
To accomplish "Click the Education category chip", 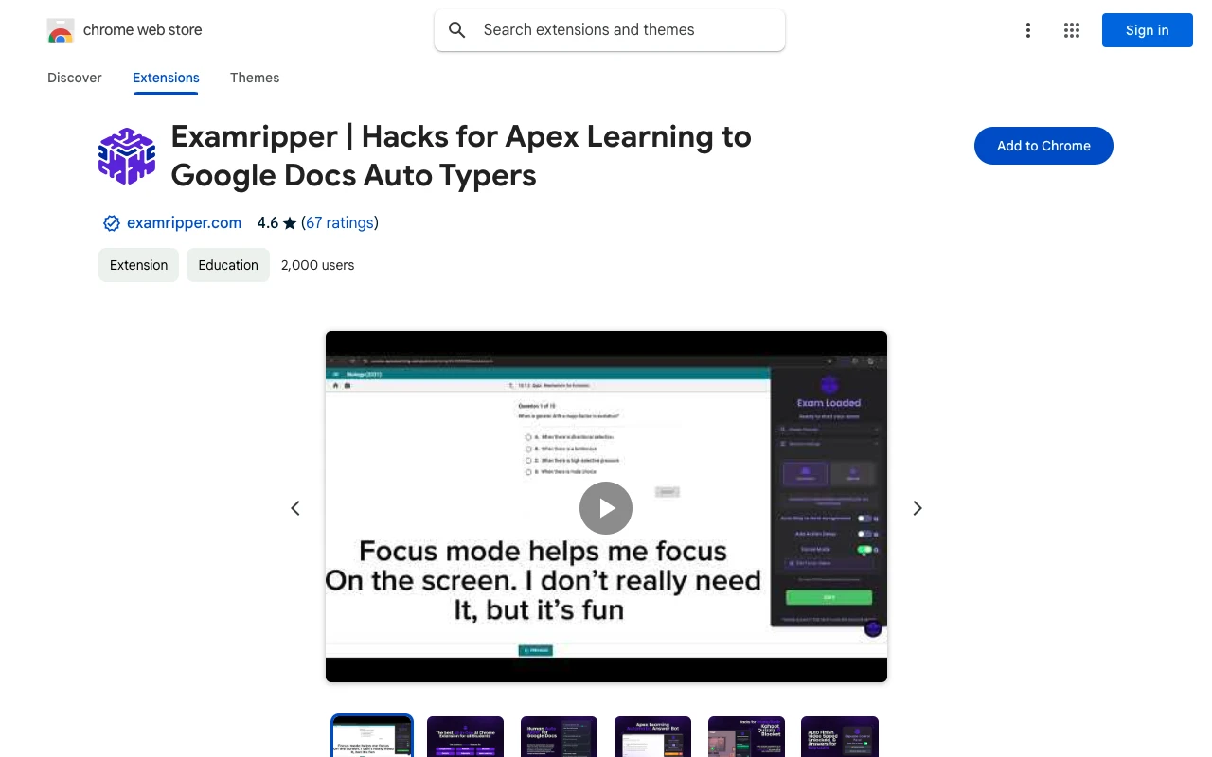I will click(x=228, y=265).
